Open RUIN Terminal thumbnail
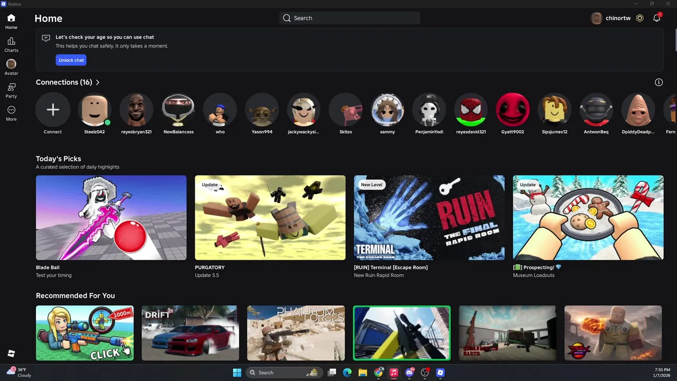The height and width of the screenshot is (381, 677). pos(429,217)
